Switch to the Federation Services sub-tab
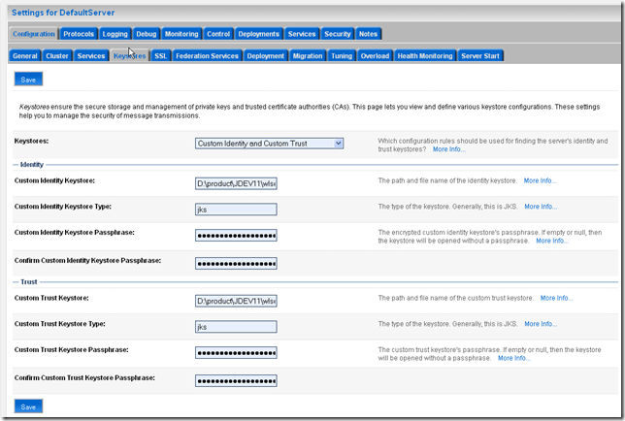Image resolution: width=625 pixels, height=421 pixels. coord(207,56)
